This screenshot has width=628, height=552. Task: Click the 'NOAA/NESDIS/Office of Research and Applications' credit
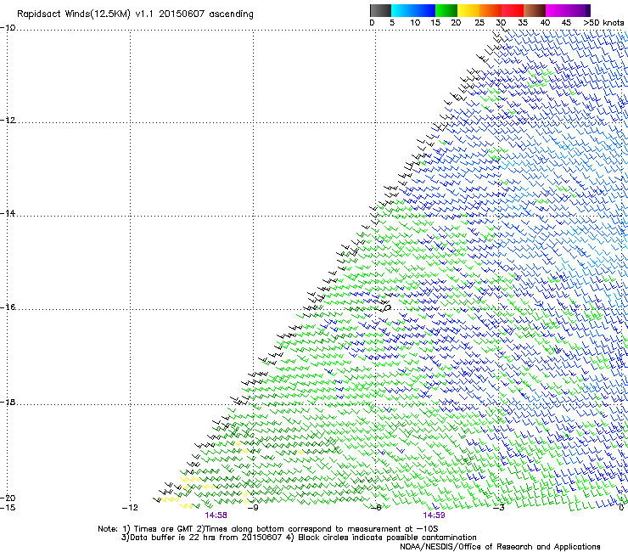coord(500,547)
